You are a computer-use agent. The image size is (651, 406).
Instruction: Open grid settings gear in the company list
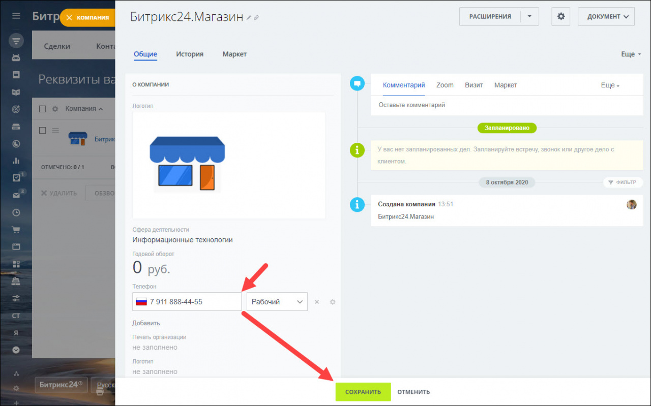(x=55, y=109)
